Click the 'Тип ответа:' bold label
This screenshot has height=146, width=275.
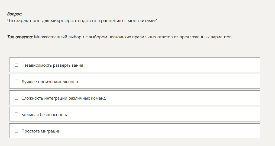pos(20,37)
